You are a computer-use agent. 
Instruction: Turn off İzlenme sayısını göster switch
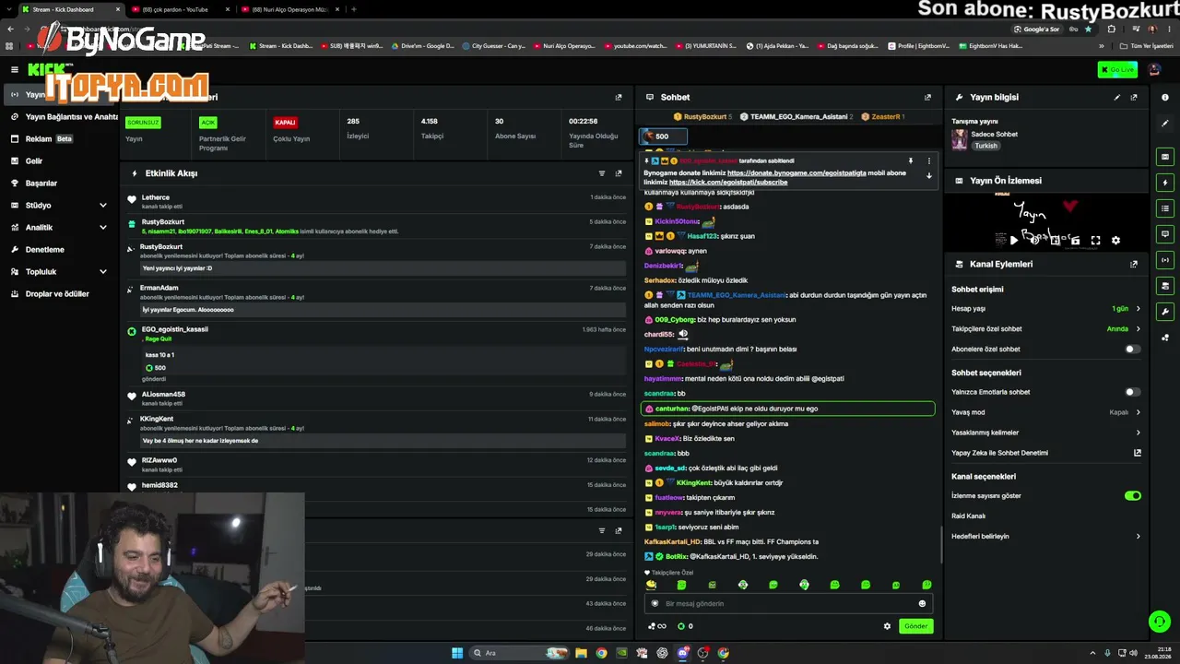click(1133, 495)
